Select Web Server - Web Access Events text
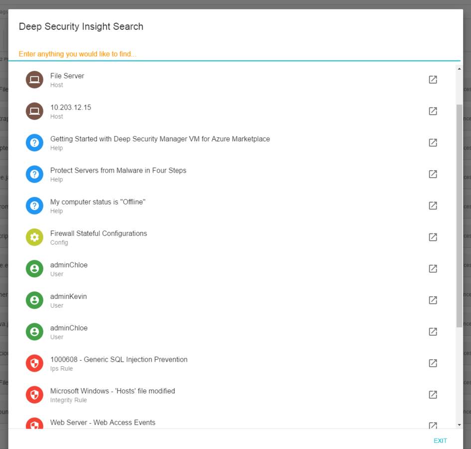This screenshot has width=471, height=449. coord(103,423)
